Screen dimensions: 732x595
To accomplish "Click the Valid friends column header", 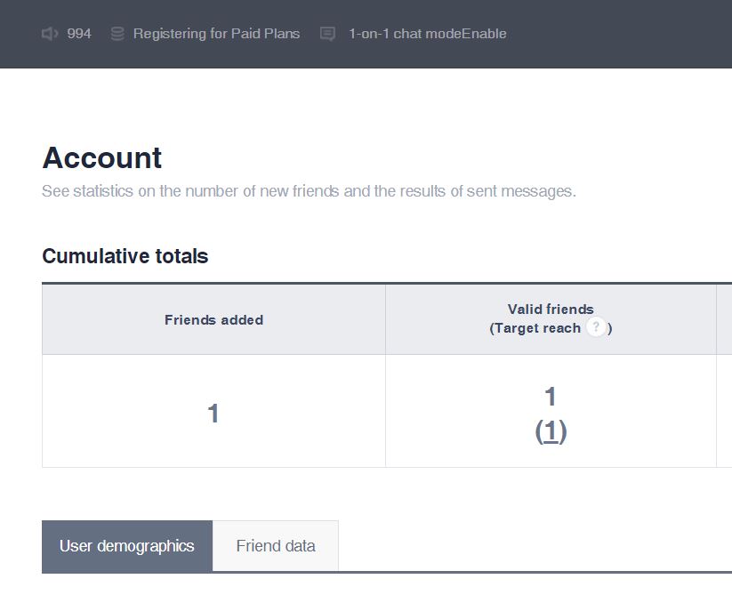I will 551,310.
